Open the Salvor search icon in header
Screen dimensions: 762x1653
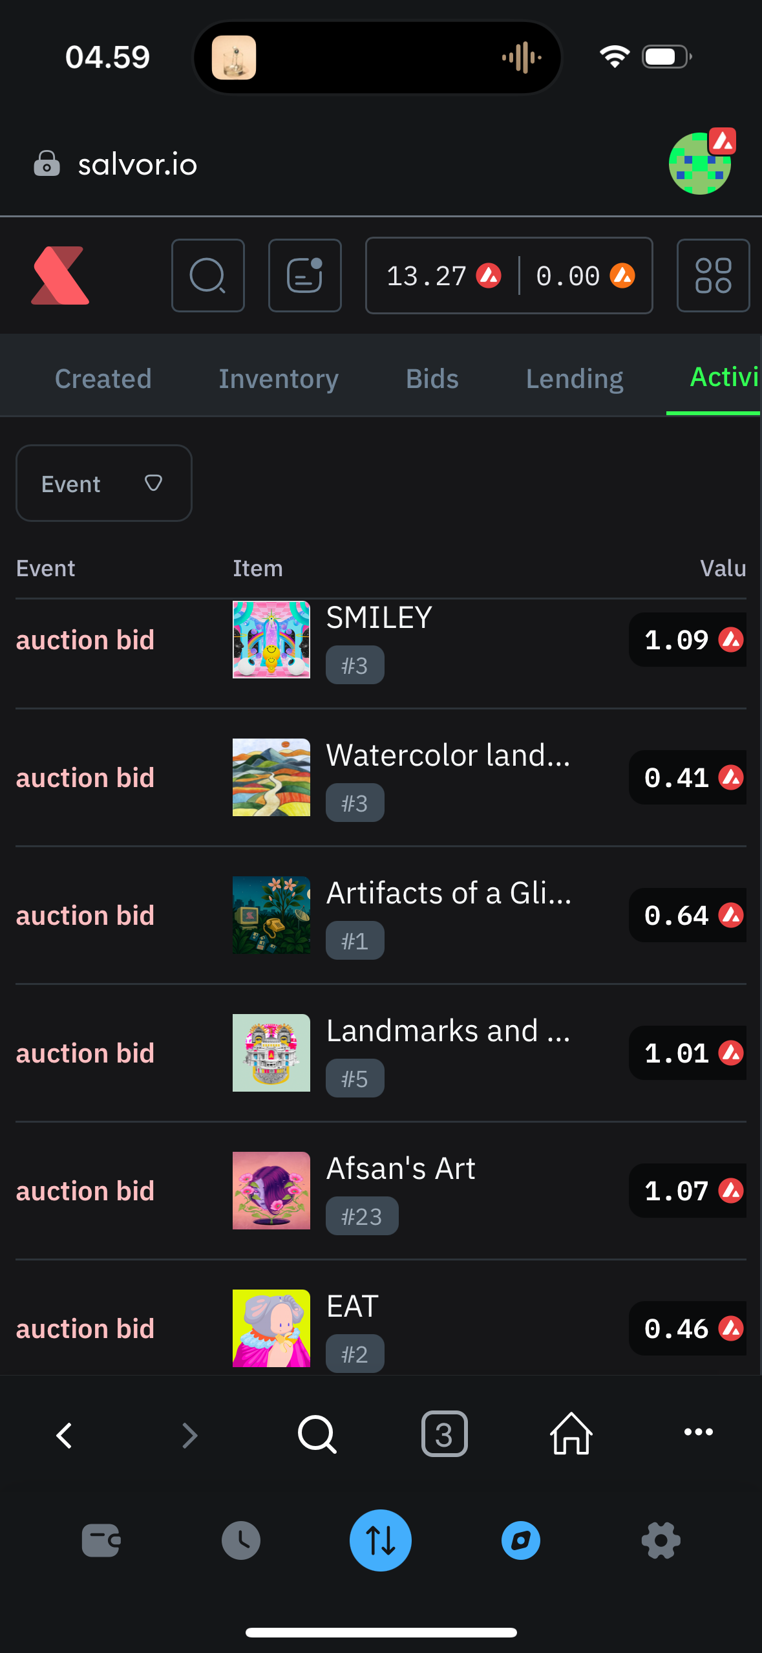click(x=207, y=275)
